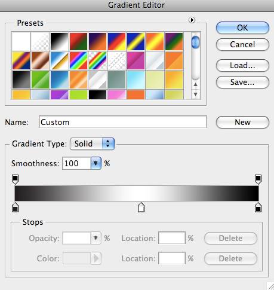Confirm with the OK button
The width and height of the screenshot is (274, 290).
tap(242, 28)
